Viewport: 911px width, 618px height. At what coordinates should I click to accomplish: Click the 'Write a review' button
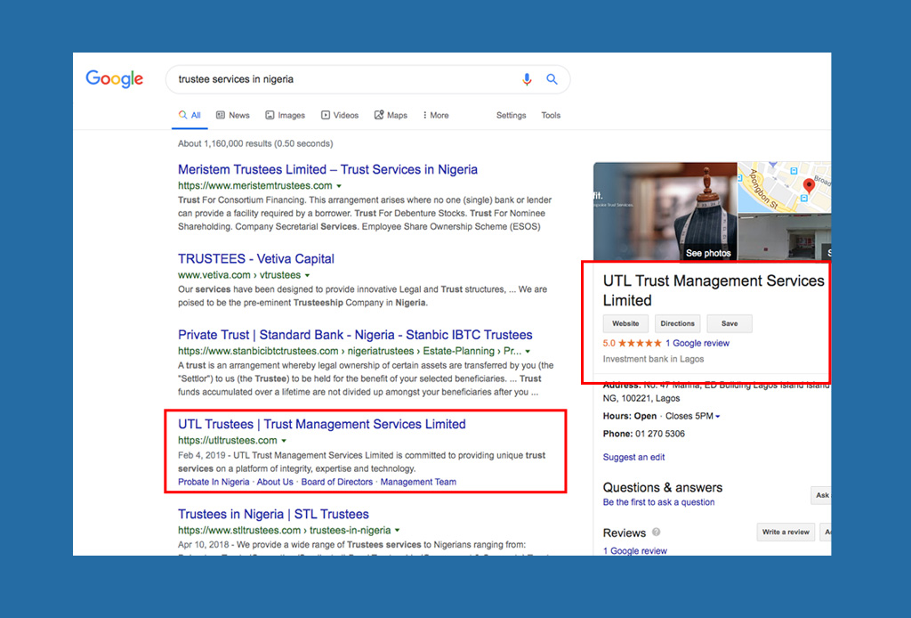(x=786, y=532)
